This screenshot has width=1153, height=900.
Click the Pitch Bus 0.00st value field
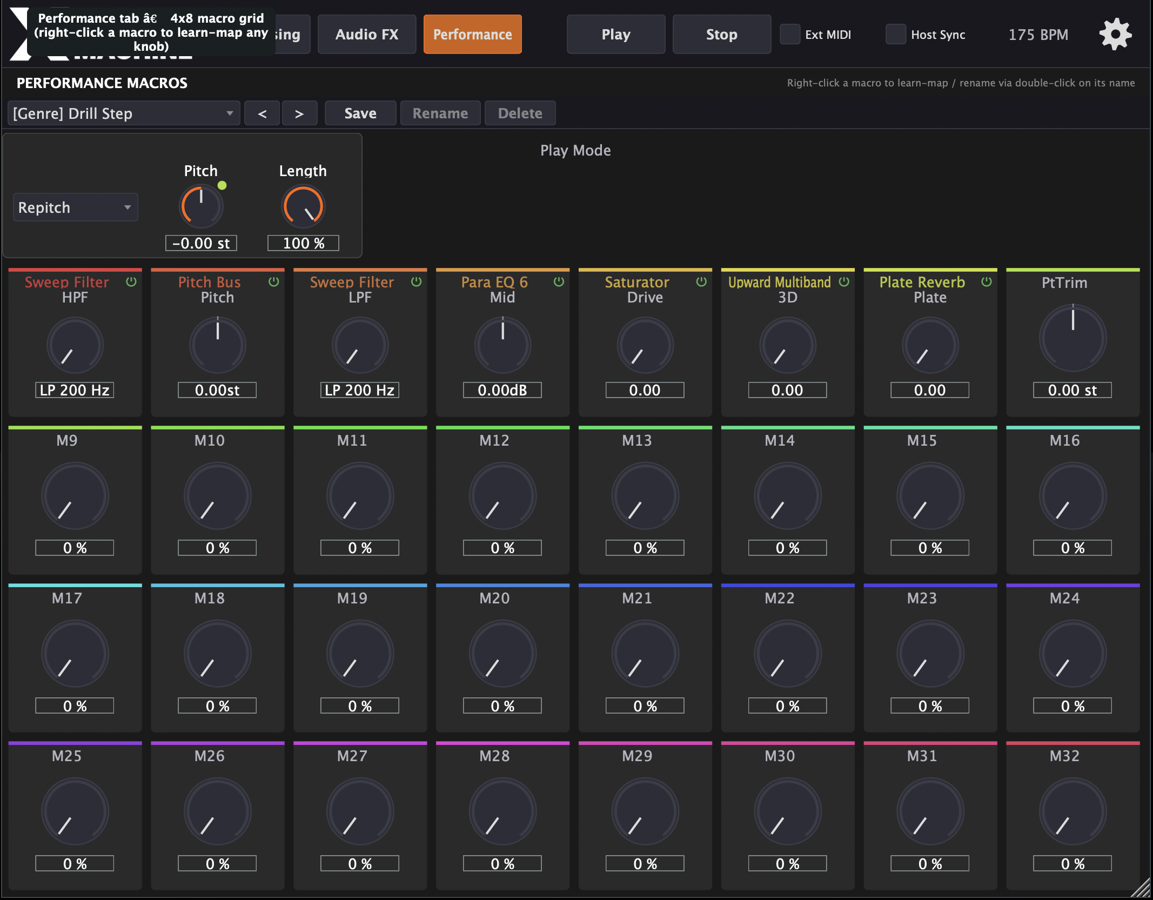click(x=217, y=390)
